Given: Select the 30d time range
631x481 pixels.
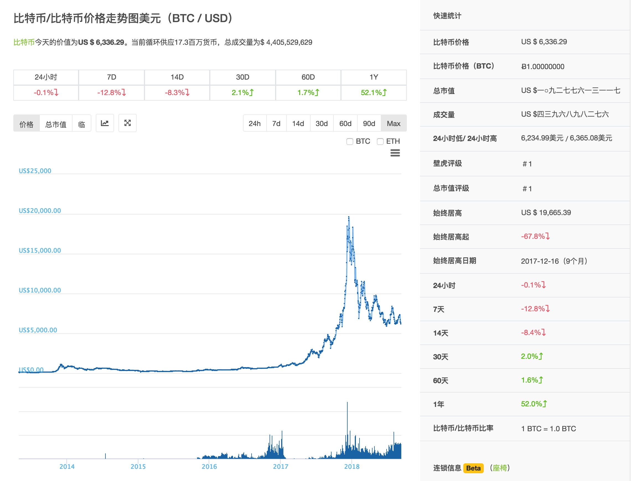Looking at the screenshot, I should (x=322, y=124).
